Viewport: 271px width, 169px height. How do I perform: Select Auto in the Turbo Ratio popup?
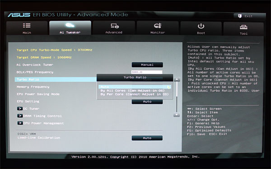(135, 87)
